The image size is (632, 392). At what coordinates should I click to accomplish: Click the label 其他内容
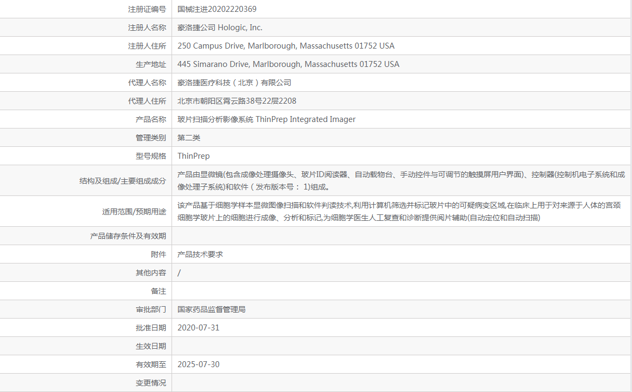[x=151, y=273]
